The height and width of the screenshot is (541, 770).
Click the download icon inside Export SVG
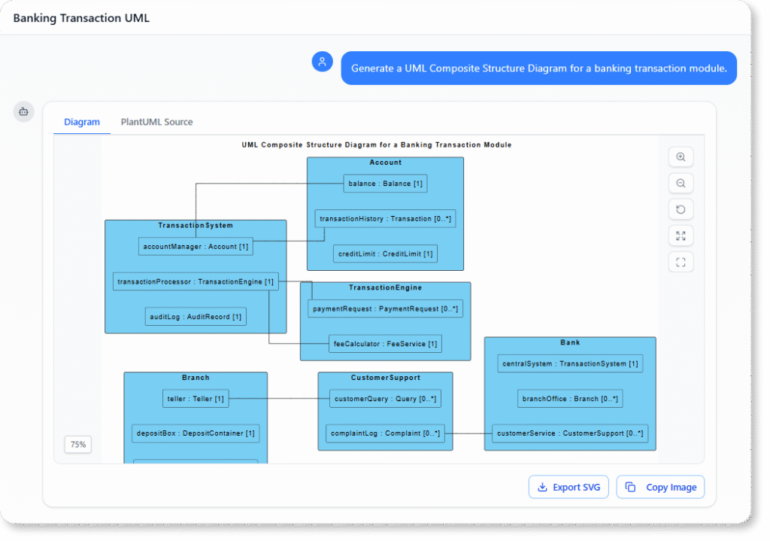(x=541, y=487)
